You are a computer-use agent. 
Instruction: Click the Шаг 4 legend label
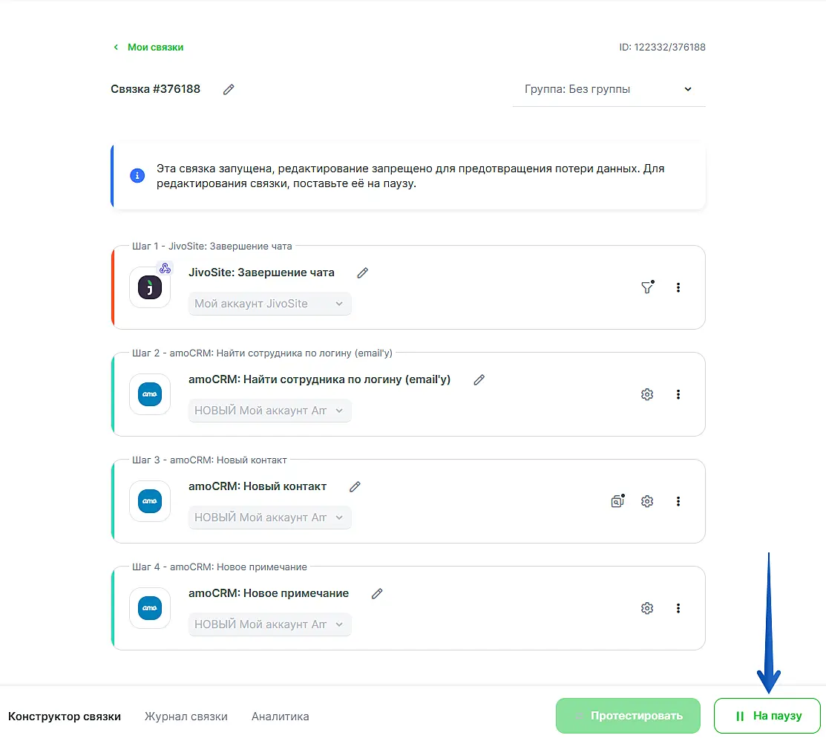pos(219,567)
